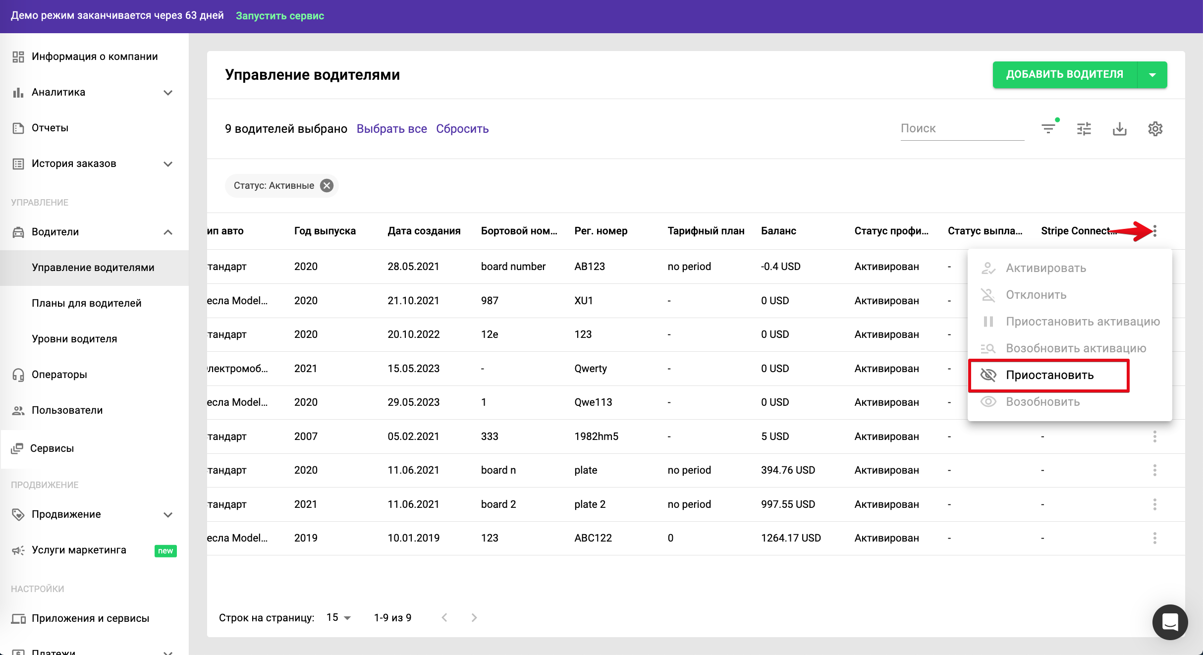Image resolution: width=1203 pixels, height=655 pixels.
Task: Open dropdown arrow beside Добавить водителя
Action: point(1152,75)
